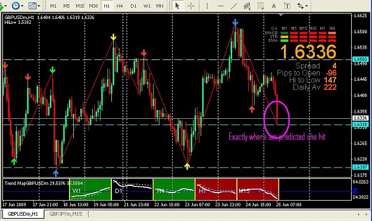This screenshot has height=221, width=372.
Task: Click the chart shift triangle marker
Action: click(x=281, y=15)
